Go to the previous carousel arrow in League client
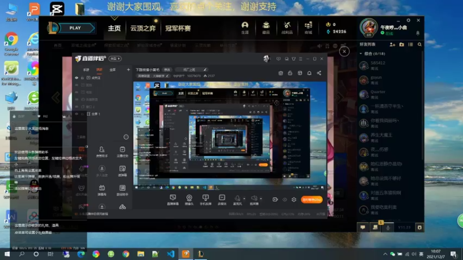 coord(56,98)
